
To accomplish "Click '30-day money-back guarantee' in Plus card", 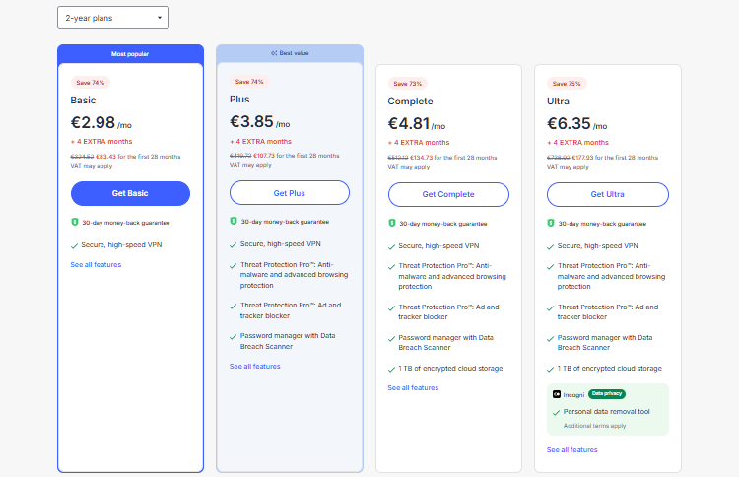I will pyautogui.click(x=285, y=222).
